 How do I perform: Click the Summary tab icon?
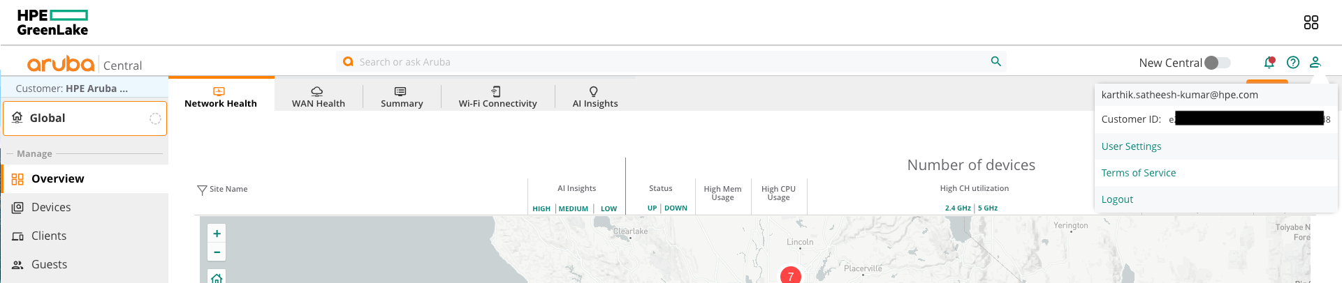click(x=400, y=91)
